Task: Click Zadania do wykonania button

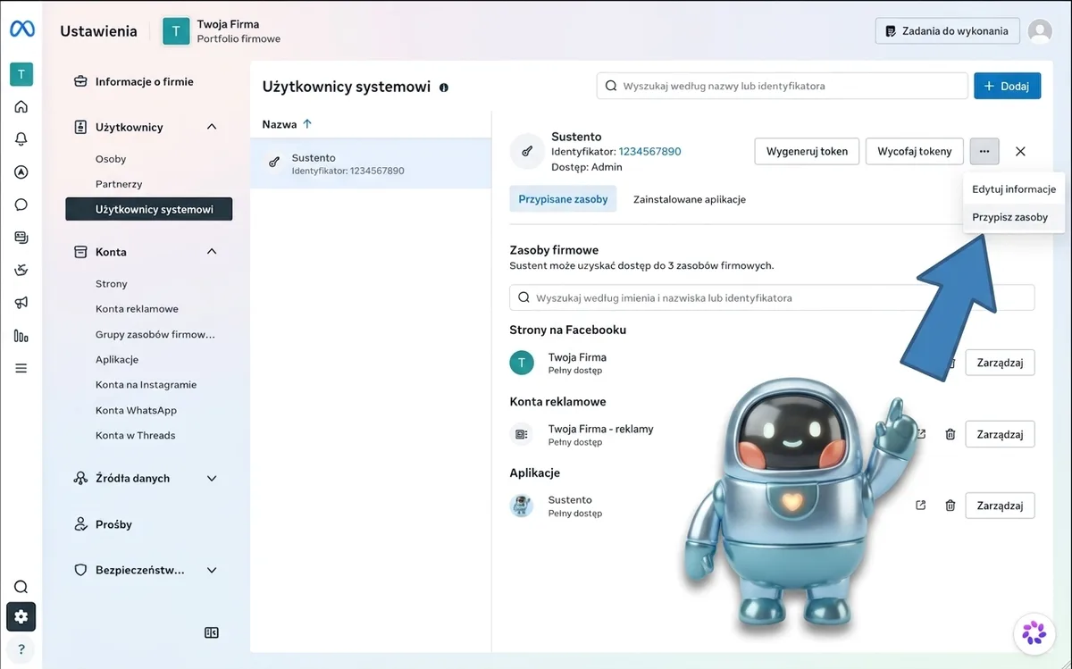Action: 947,31
